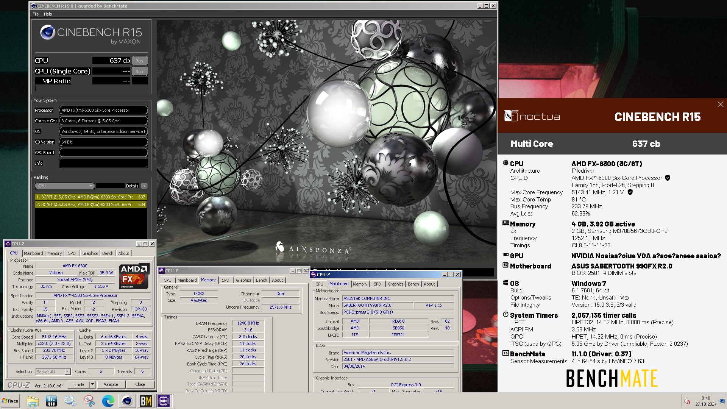
Task: Click the Processor name field in Cinebench
Action: 103,110
